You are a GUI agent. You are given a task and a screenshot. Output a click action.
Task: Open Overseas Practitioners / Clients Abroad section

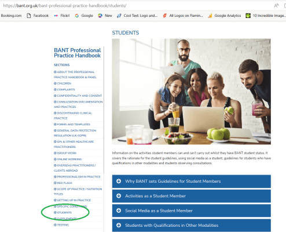pos(75,168)
